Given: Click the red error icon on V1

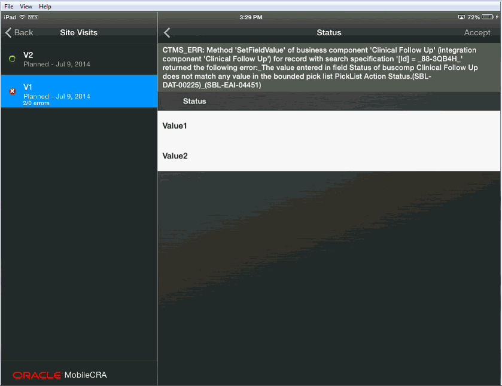Looking at the screenshot, I should tap(12, 91).
